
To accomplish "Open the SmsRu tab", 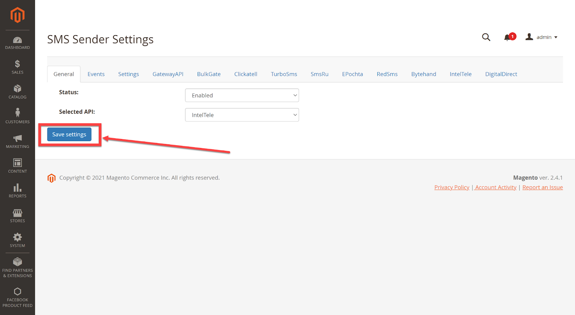I will pyautogui.click(x=319, y=74).
